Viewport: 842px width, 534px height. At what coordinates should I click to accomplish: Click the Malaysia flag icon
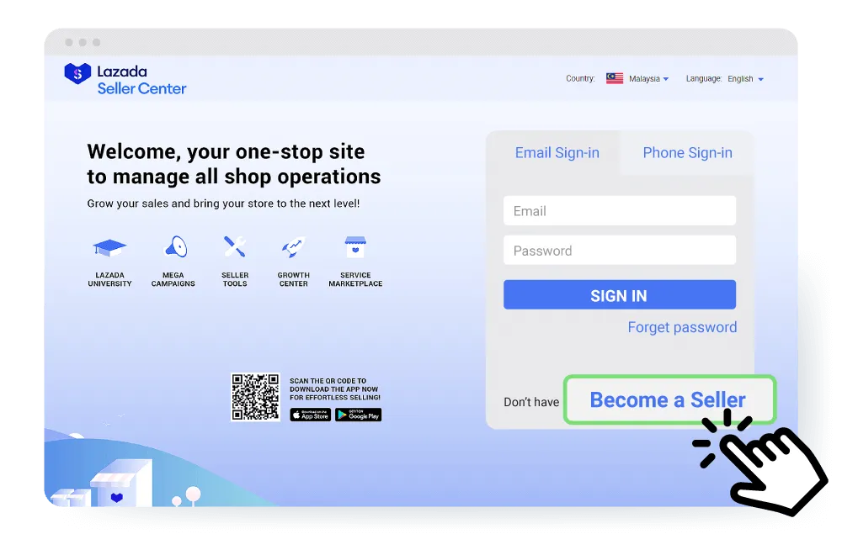click(x=615, y=78)
